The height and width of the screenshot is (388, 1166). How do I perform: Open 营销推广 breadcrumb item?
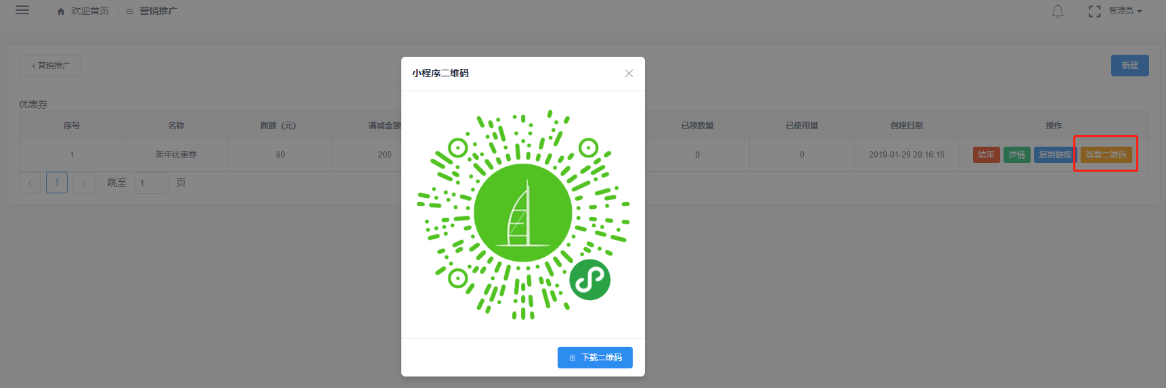[x=152, y=11]
